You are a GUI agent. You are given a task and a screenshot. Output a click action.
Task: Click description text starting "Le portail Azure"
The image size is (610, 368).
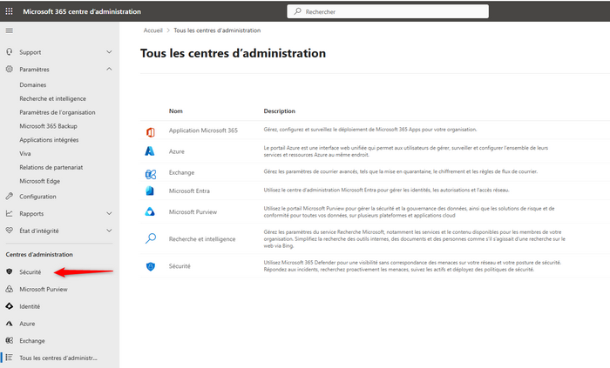coord(406,151)
